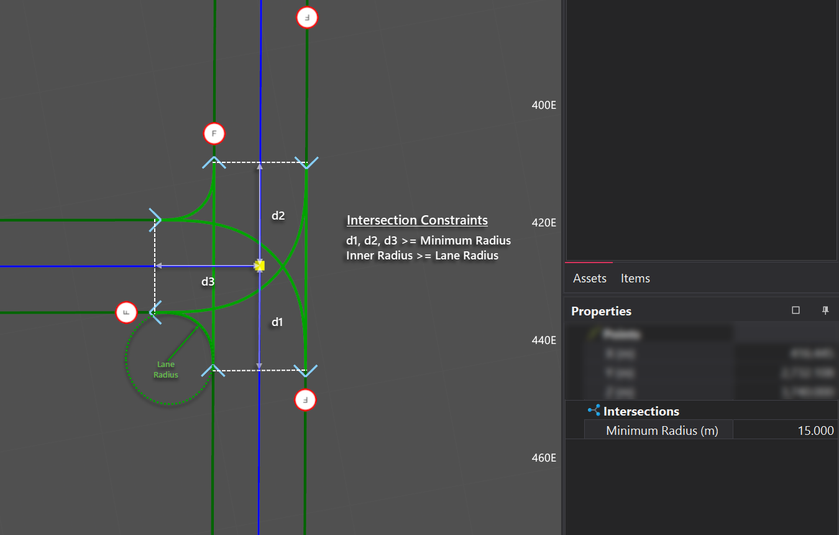Click the square float icon in Properties header
Viewport: 839px width, 535px height.
(x=795, y=310)
